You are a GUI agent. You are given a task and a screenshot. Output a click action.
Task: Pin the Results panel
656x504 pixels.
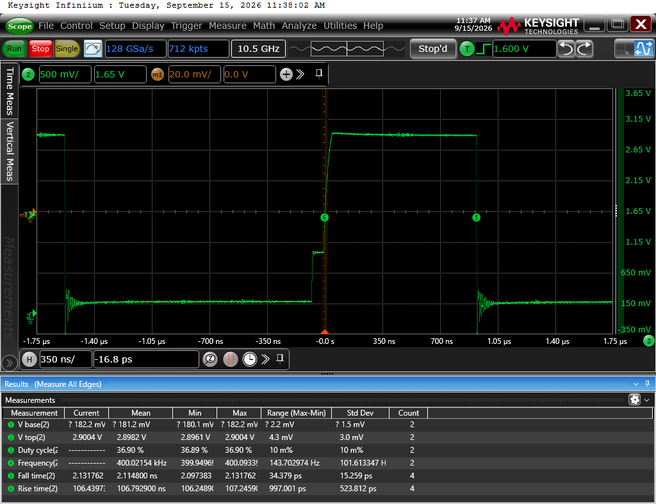647,384
